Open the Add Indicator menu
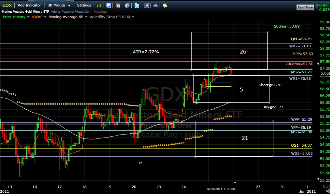 tap(30, 5)
